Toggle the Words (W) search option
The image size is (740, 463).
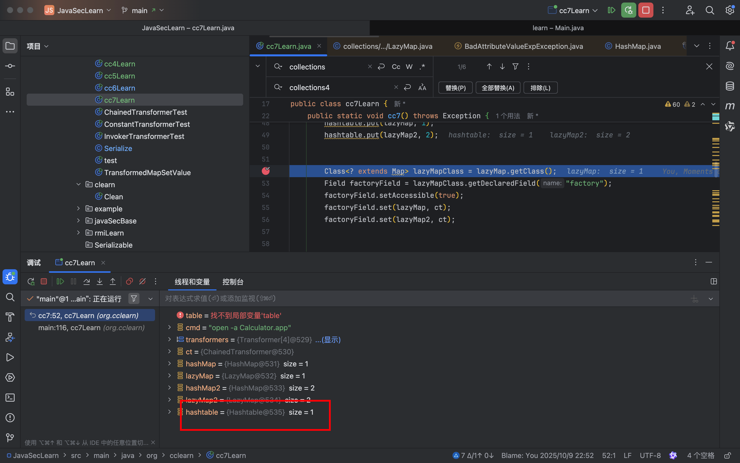point(409,67)
